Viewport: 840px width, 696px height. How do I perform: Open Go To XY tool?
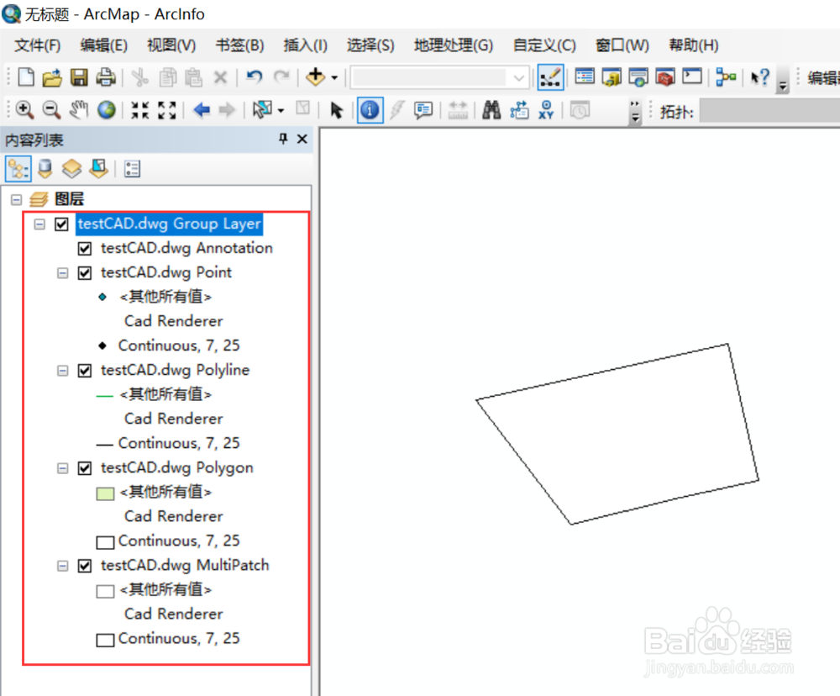point(546,110)
